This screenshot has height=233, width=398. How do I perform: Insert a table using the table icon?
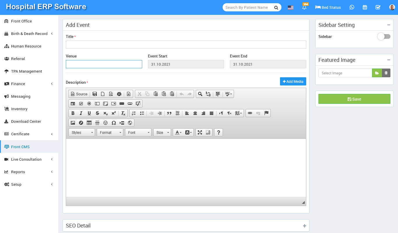click(89, 123)
